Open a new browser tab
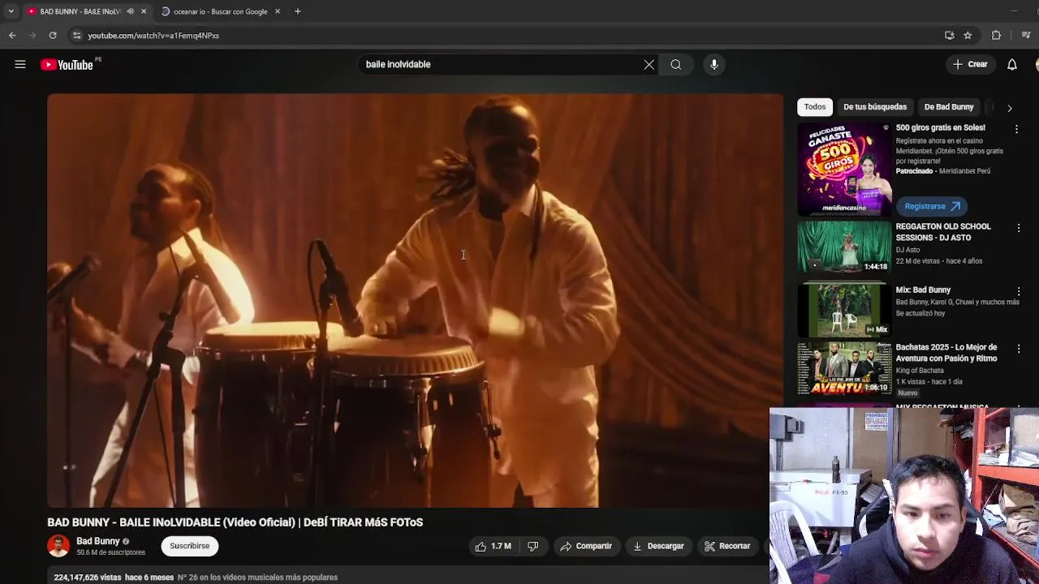The width and height of the screenshot is (1039, 584). (298, 11)
